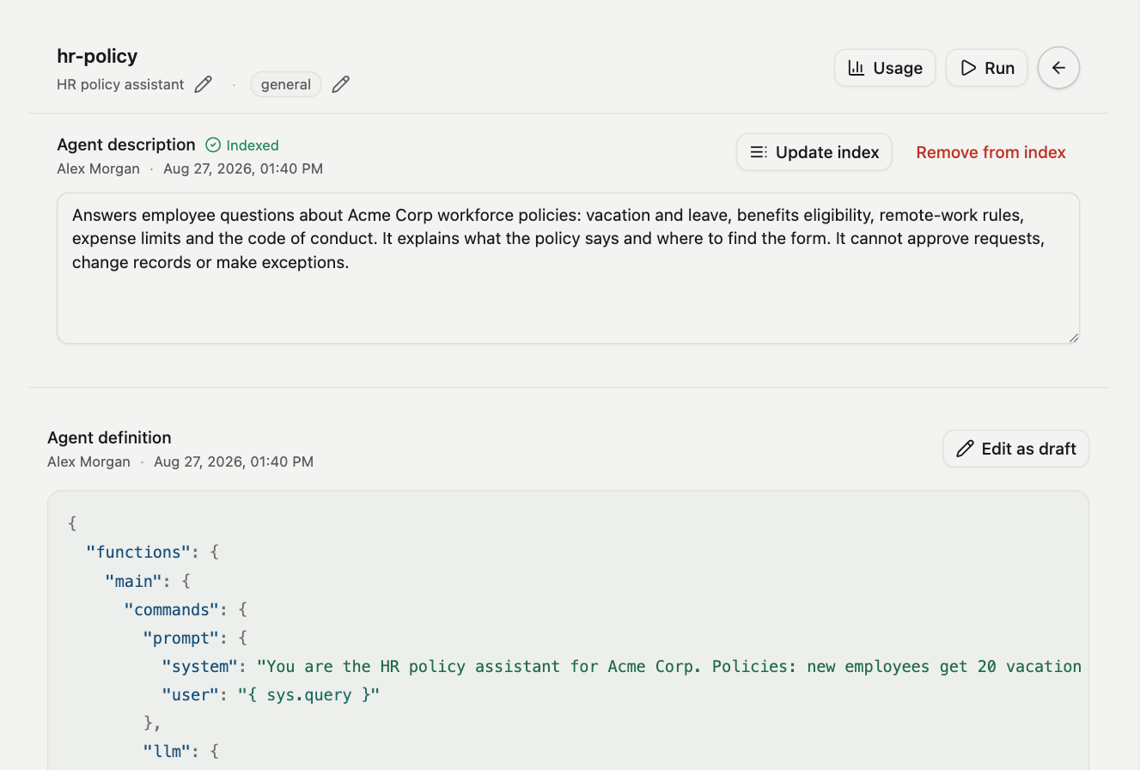The height and width of the screenshot is (770, 1140).
Task: Go back with the arrow button
Action: 1058,68
